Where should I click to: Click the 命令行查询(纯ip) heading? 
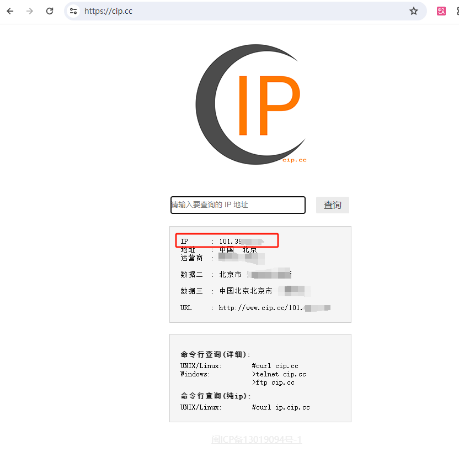coord(216,396)
